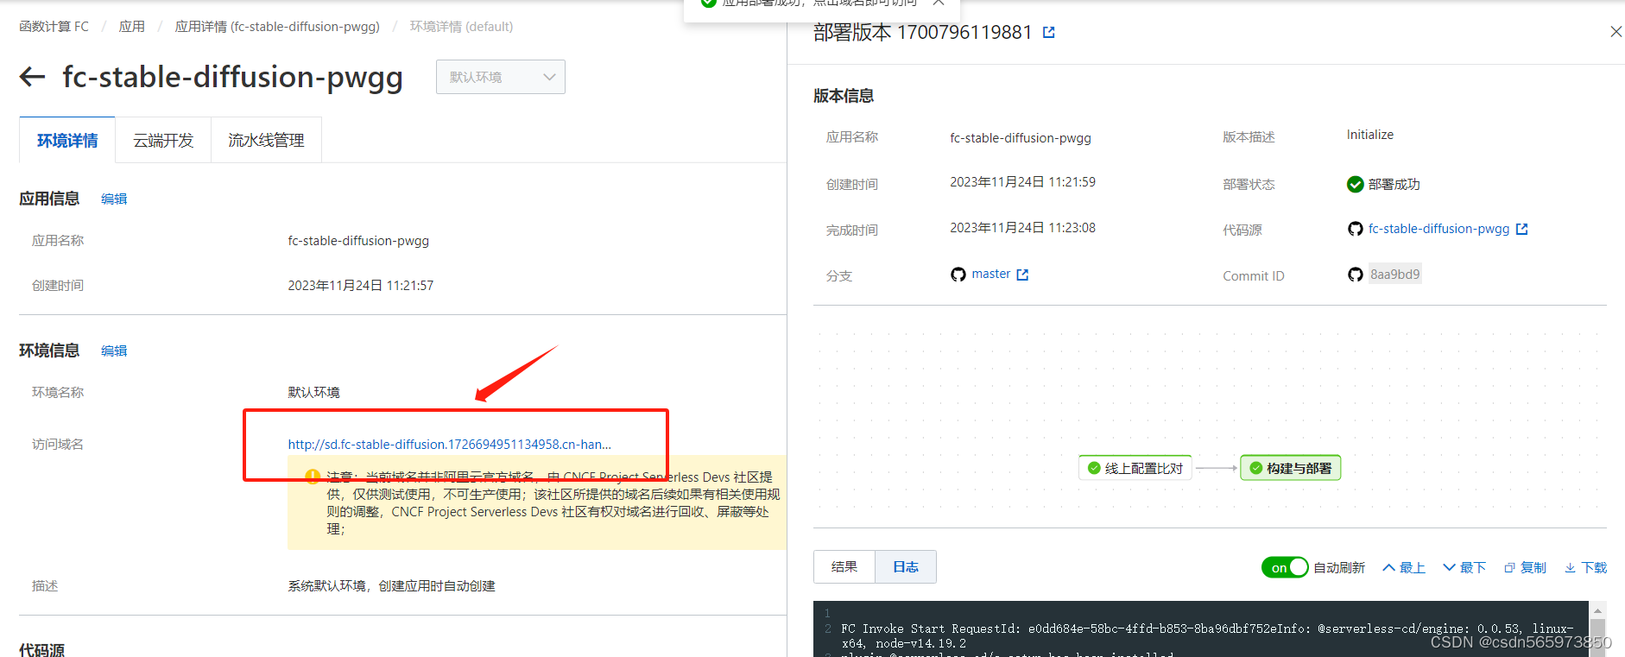The image size is (1625, 657).
Task: Click GitHub icon beside 代码源 repository
Action: coord(1356,229)
